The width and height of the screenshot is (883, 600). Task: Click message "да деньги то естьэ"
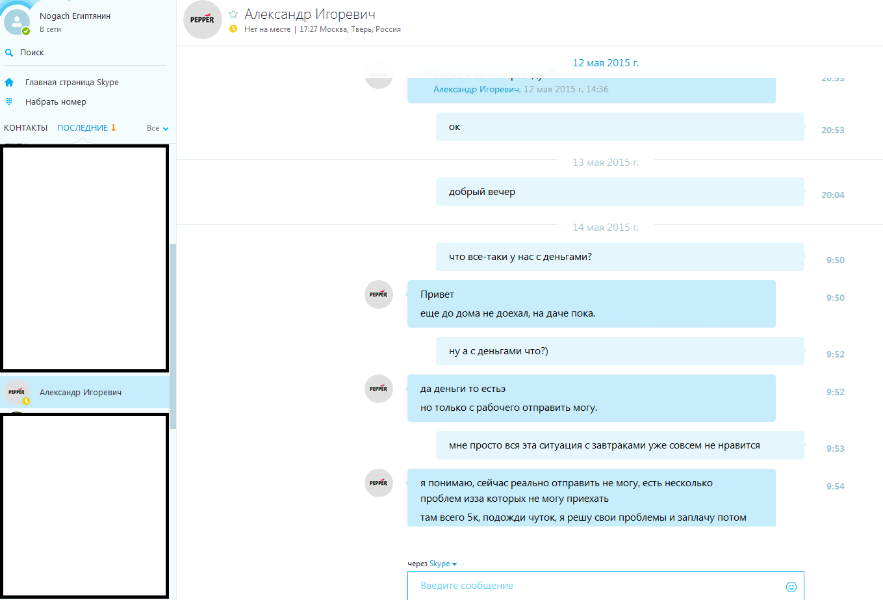[x=463, y=389]
